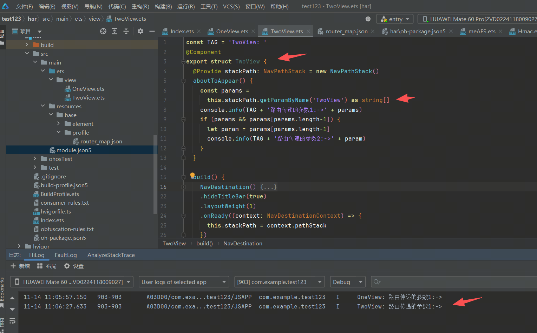The height and width of the screenshot is (333, 537).
Task: Click the locate-in-project target icon
Action: 103,31
